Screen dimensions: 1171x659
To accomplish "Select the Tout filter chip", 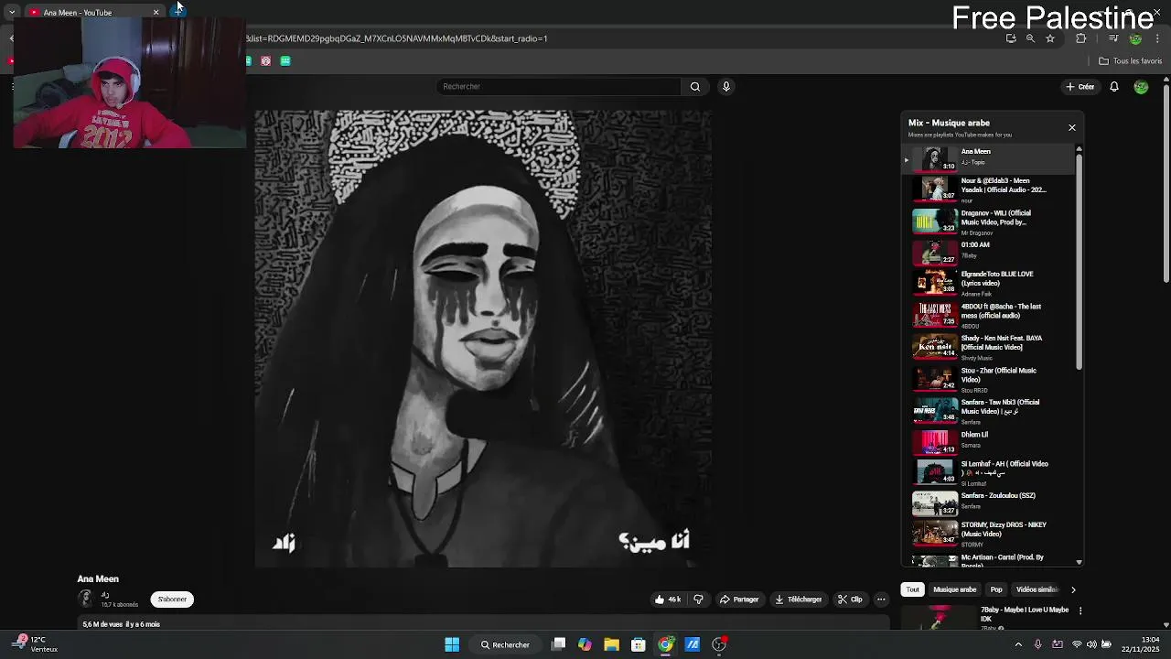I will [912, 589].
